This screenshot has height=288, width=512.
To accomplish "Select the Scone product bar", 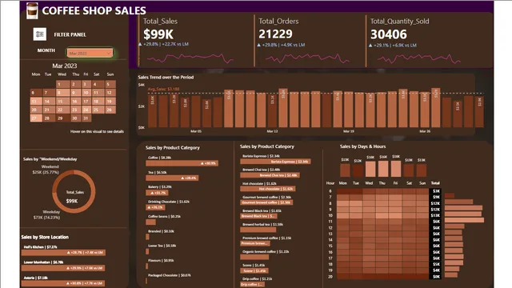I will (254, 270).
